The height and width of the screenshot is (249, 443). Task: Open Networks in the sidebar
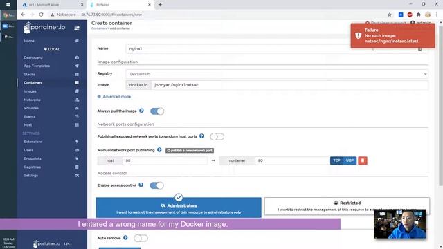(x=32, y=100)
